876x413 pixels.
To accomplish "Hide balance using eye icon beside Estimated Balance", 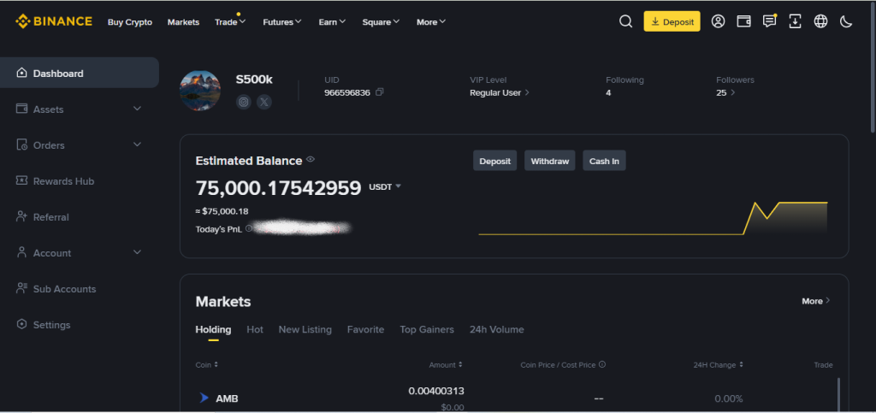I will coord(311,159).
